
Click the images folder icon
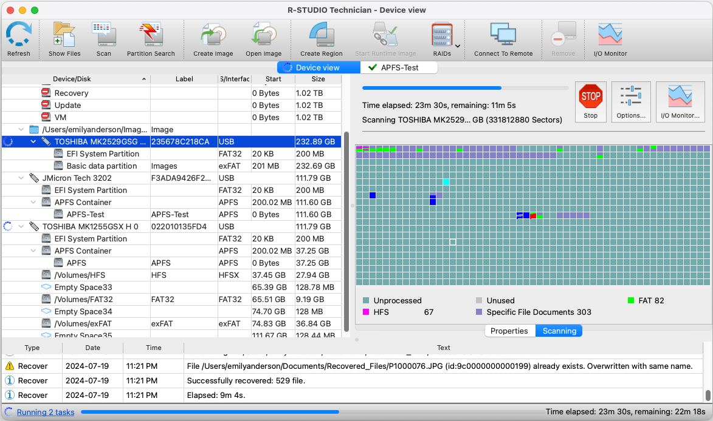[x=34, y=129]
